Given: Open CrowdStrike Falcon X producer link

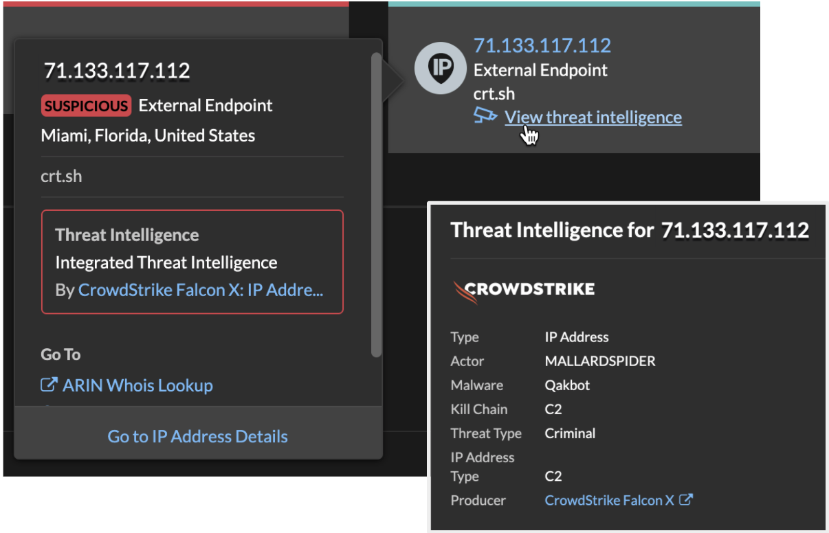Looking at the screenshot, I should pyautogui.click(x=609, y=500).
